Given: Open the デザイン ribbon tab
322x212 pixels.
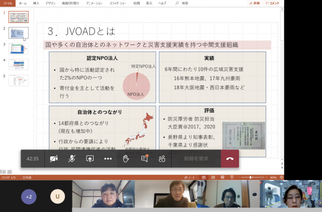Looking at the screenshot, I should [x=50, y=3].
